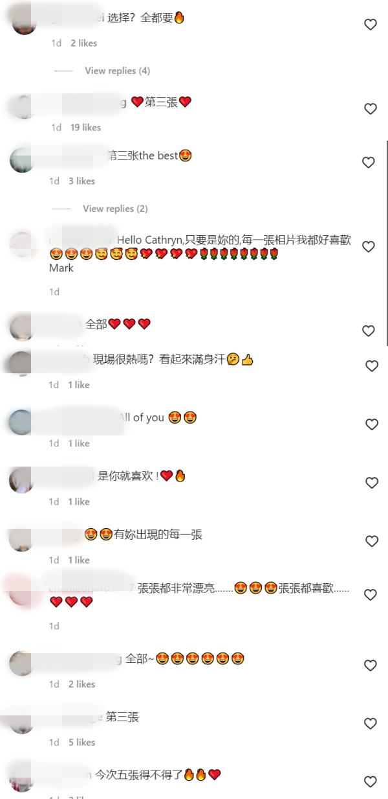Heart the "現場很熱嗎" comment
The image size is (388, 799).
pos(372,366)
